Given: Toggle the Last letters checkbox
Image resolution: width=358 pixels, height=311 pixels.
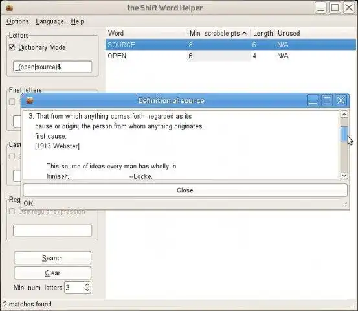Looking at the screenshot, I should point(12,157).
